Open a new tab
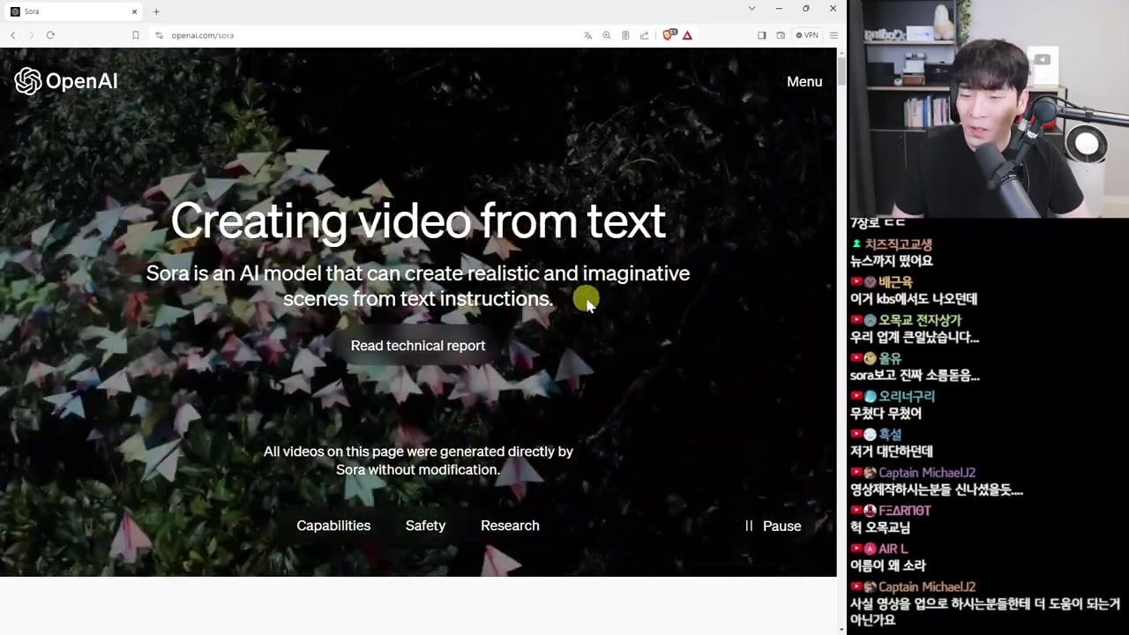Image resolution: width=1129 pixels, height=635 pixels. (x=156, y=11)
